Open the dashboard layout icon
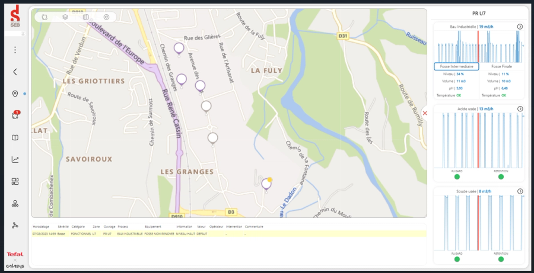Screen dimensions: 534x273 coord(15,182)
